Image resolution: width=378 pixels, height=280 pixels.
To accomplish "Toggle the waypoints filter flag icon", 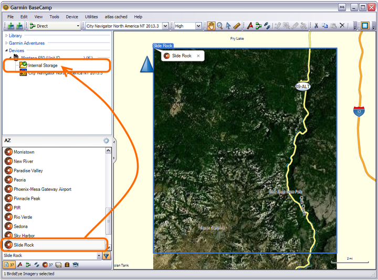I will pyautogui.click(x=20, y=265).
